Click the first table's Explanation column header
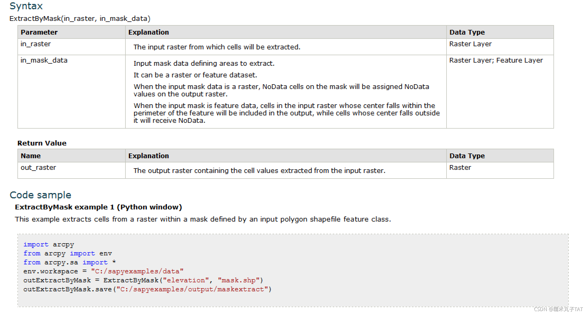 pyautogui.click(x=148, y=32)
